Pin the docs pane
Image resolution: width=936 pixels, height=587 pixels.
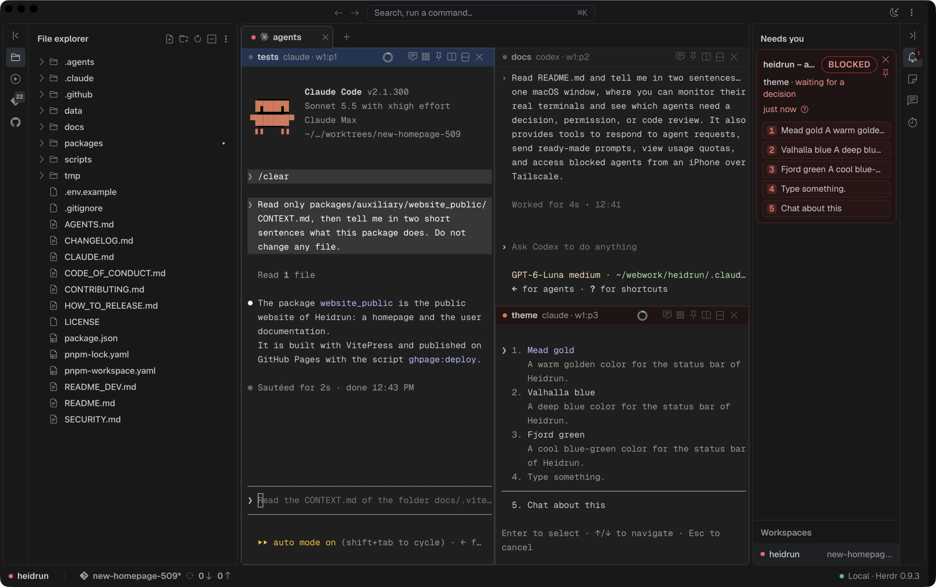(693, 57)
